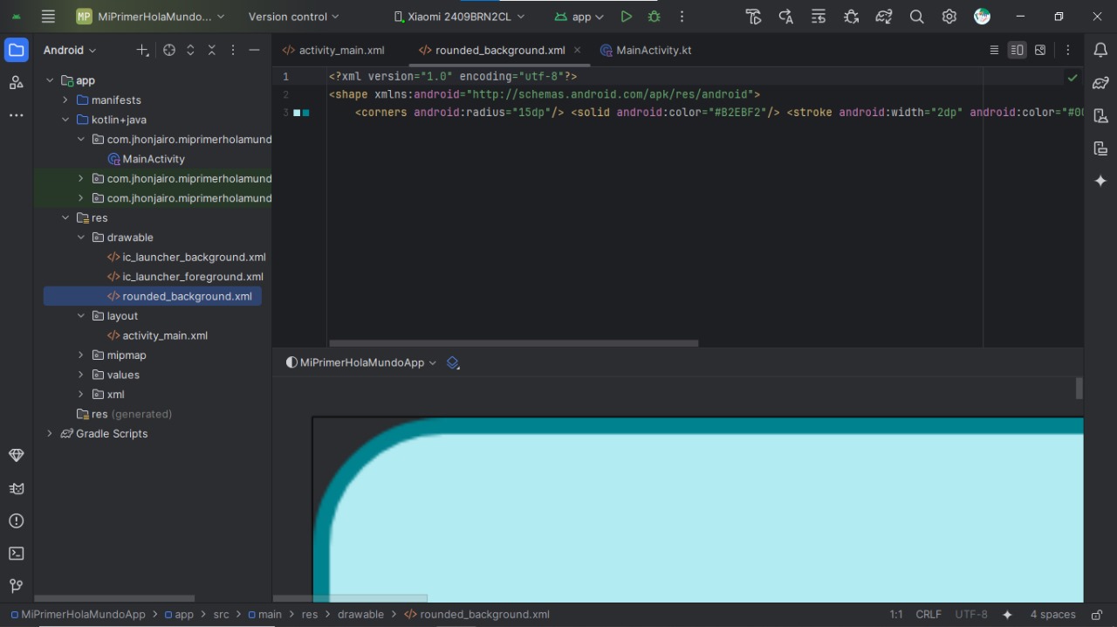Open the Problems exclamation icon in left sidebar
1117x627 pixels.
pyautogui.click(x=16, y=521)
